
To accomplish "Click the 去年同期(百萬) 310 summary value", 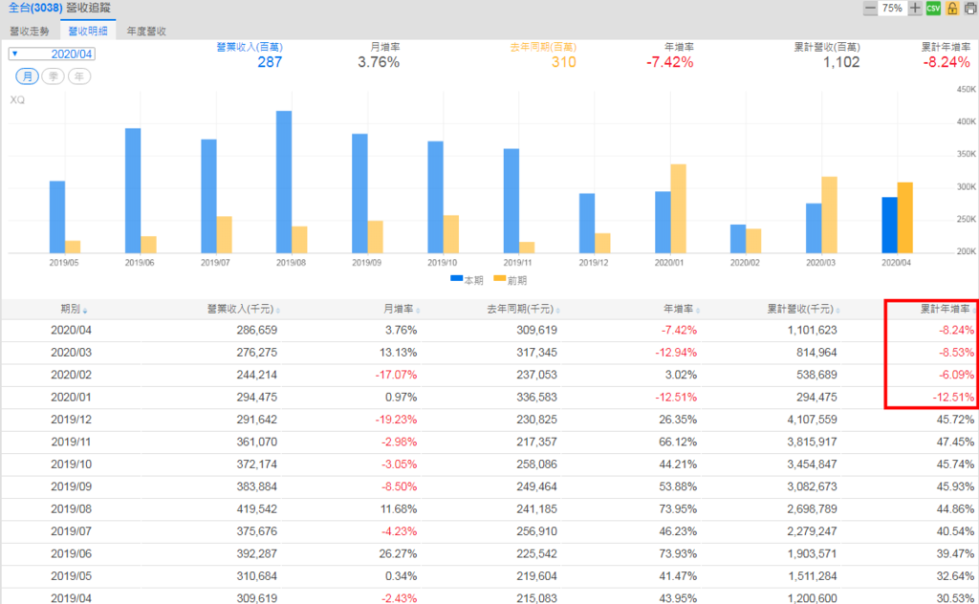I will 563,62.
